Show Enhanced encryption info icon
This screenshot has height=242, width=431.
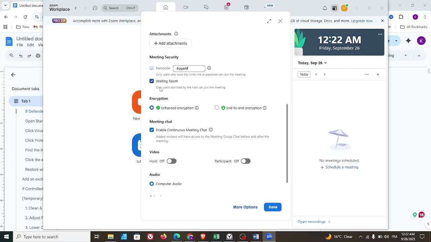click(197, 108)
